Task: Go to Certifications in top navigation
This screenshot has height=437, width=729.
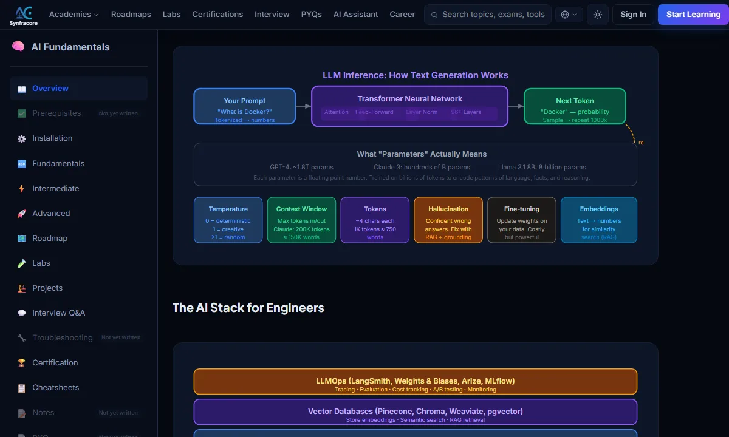Action: pos(217,14)
